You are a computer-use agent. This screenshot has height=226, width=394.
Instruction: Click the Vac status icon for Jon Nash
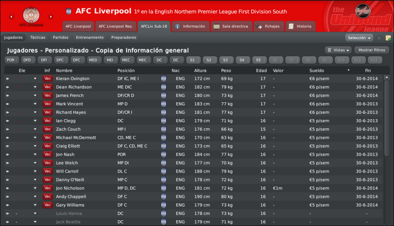[x=47, y=155]
